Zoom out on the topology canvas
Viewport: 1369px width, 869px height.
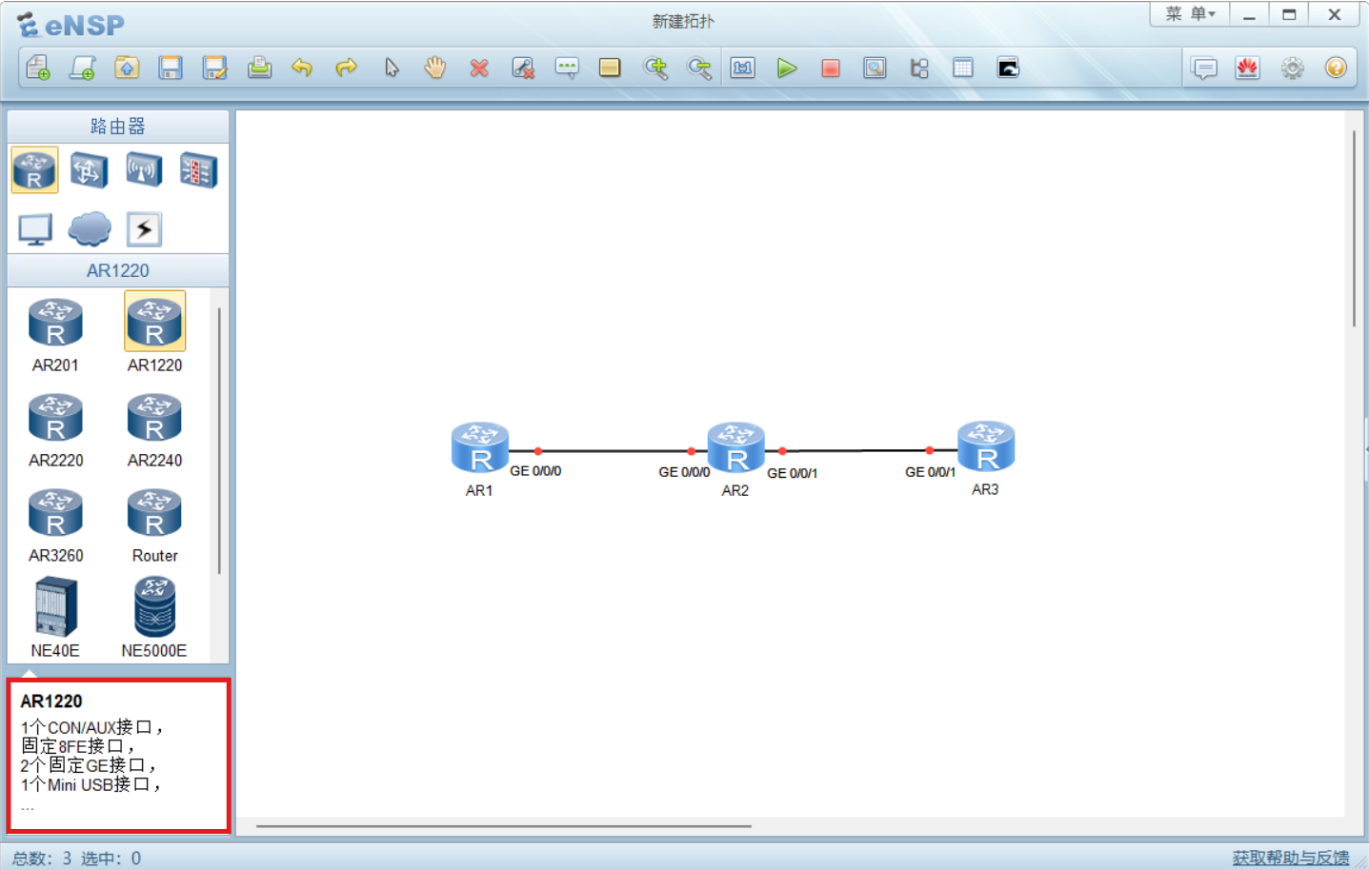coord(699,68)
